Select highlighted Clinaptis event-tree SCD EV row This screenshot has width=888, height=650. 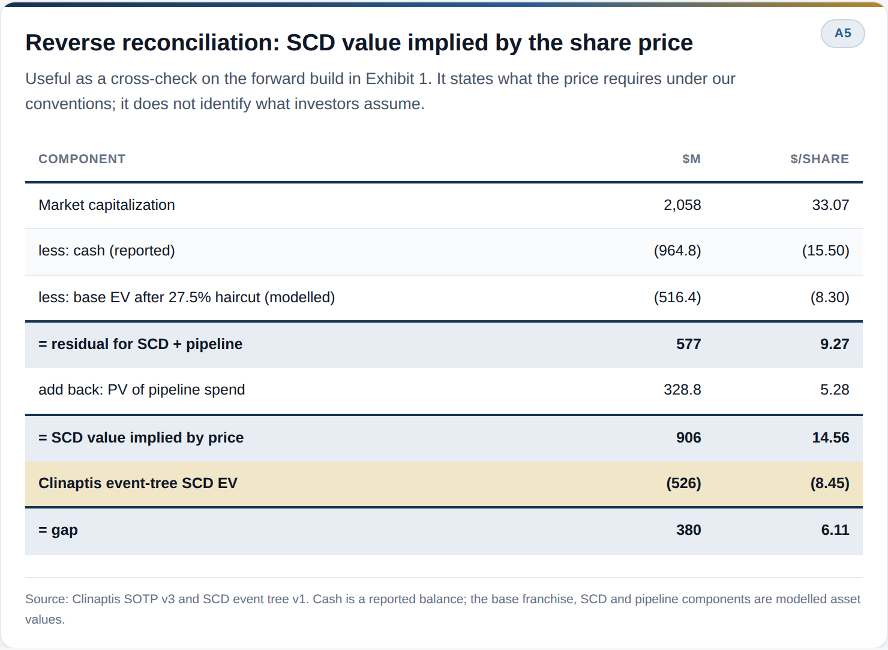(444, 484)
